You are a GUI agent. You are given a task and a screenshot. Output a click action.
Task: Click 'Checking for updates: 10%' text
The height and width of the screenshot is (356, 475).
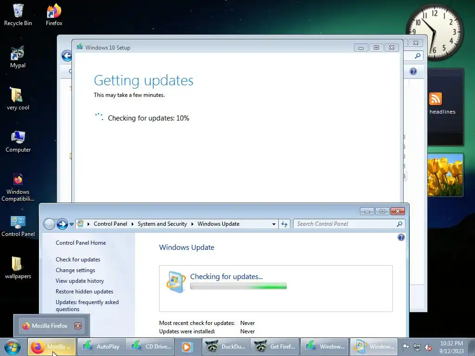coord(148,118)
